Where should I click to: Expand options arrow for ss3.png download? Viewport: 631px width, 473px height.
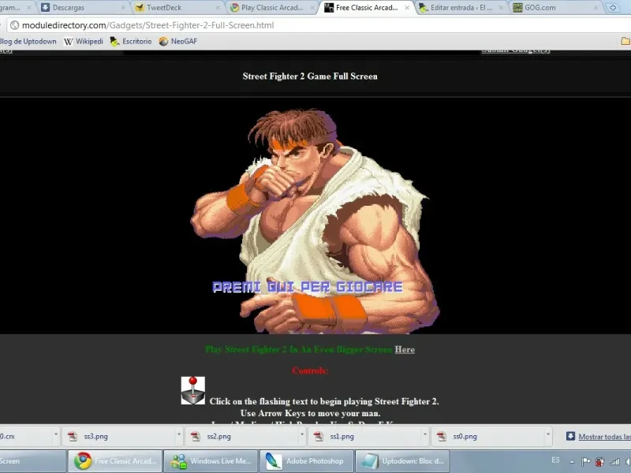tap(179, 435)
